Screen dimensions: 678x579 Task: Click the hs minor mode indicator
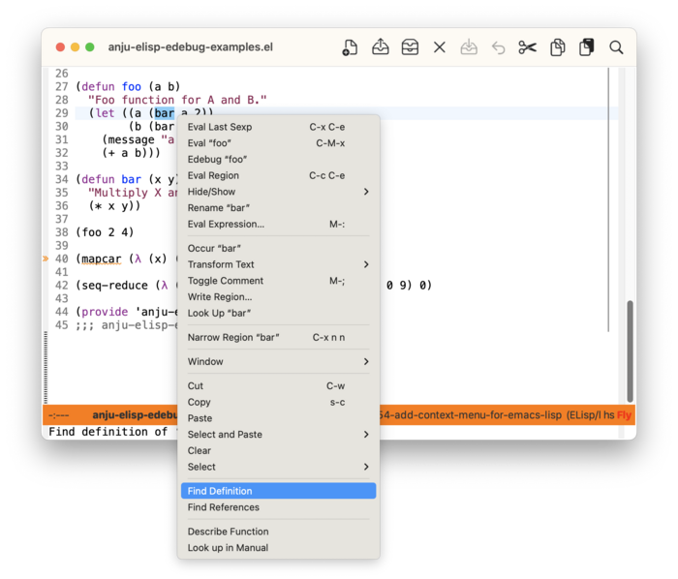pos(609,415)
